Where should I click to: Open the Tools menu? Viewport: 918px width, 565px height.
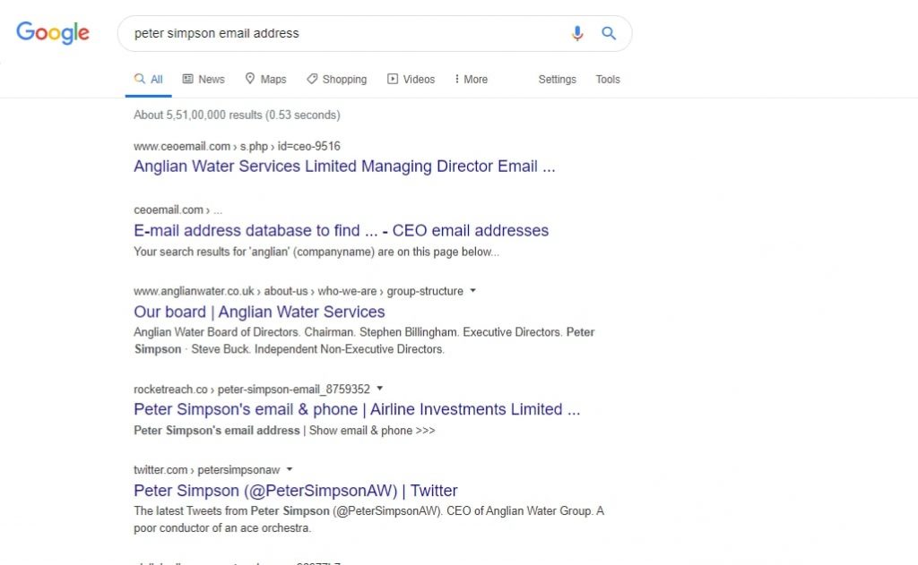pos(608,79)
